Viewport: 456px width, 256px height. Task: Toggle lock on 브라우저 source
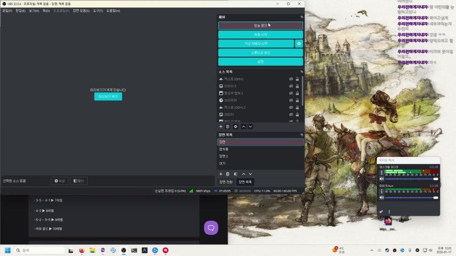pos(297,100)
